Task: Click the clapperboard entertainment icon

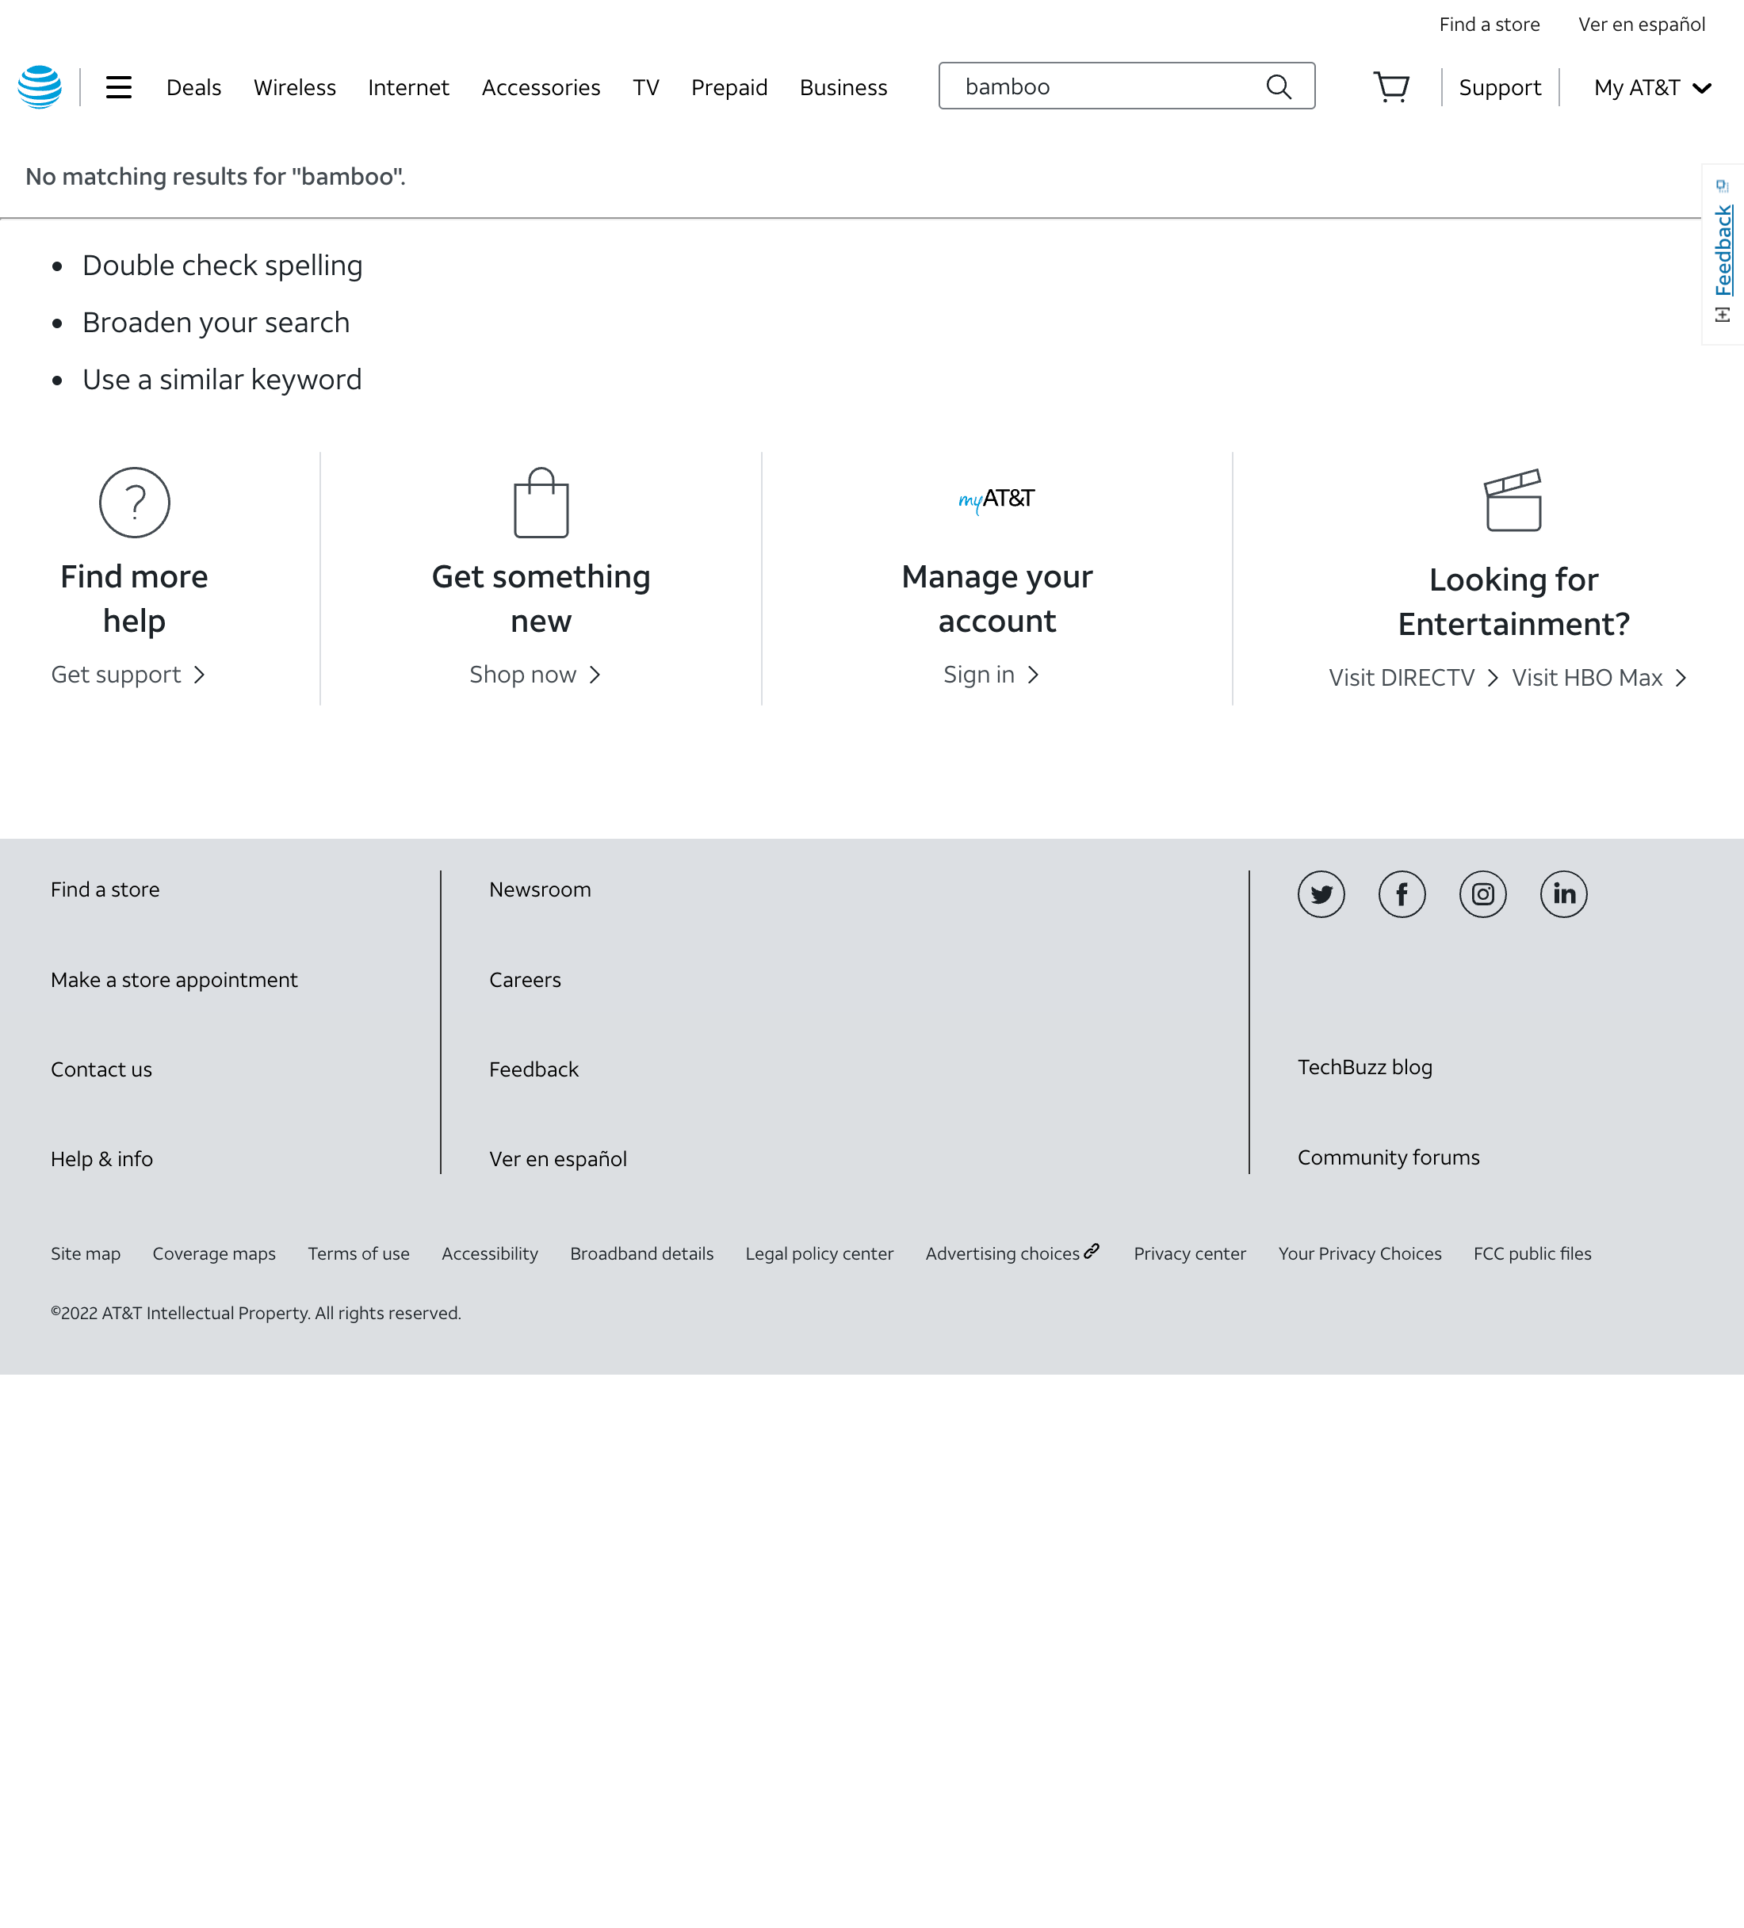Action: pyautogui.click(x=1513, y=500)
